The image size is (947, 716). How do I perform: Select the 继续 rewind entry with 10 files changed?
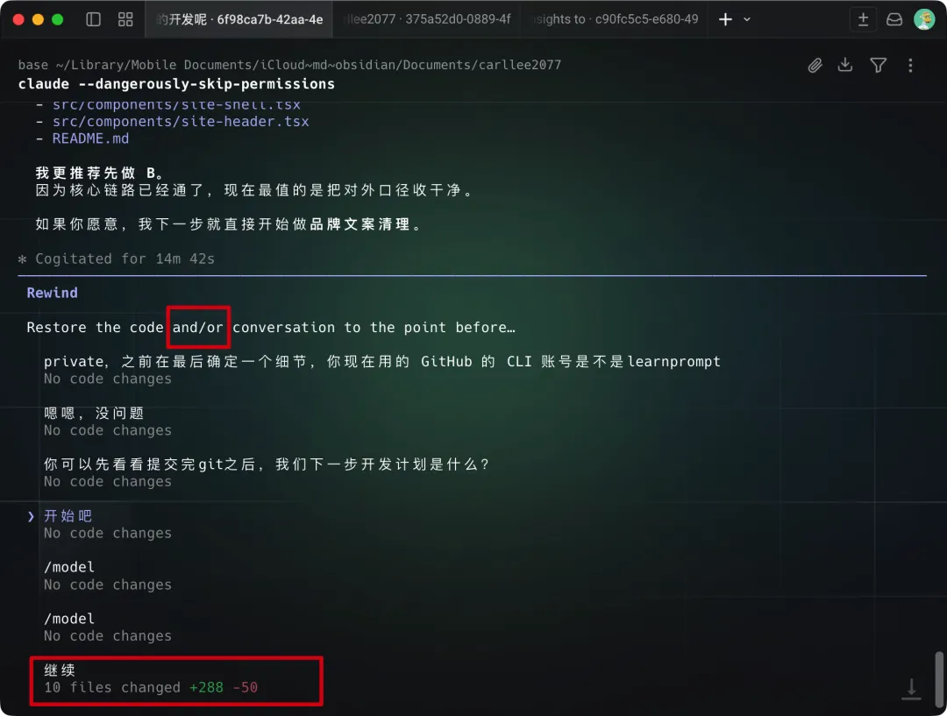tap(176, 678)
